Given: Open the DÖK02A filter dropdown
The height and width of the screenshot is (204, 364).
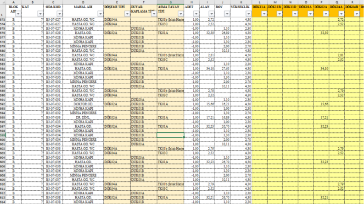Looking at the screenshot, I should coord(326,14).
